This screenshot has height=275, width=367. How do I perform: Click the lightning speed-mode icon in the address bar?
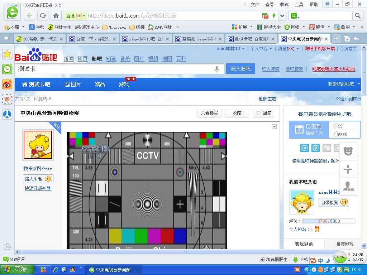click(274, 16)
